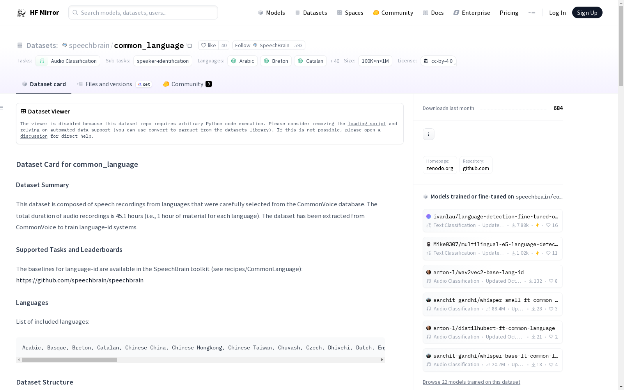Open Models in the top navigation
The height and width of the screenshot is (390, 624).
271,13
